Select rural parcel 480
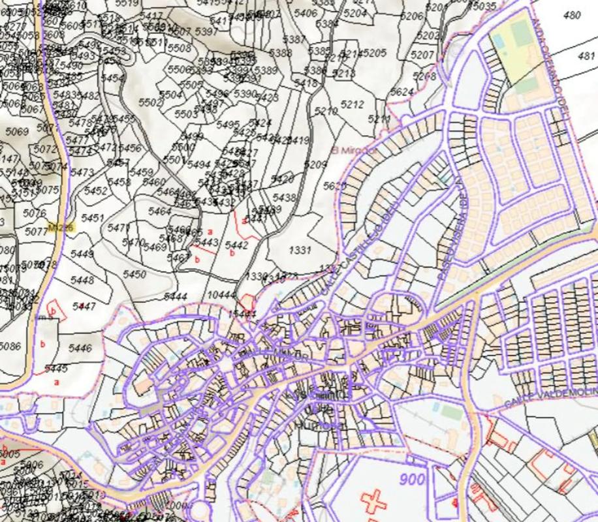 pos(571,16)
